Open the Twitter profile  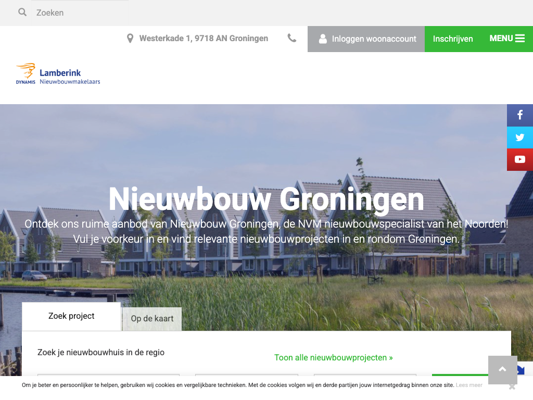point(519,137)
